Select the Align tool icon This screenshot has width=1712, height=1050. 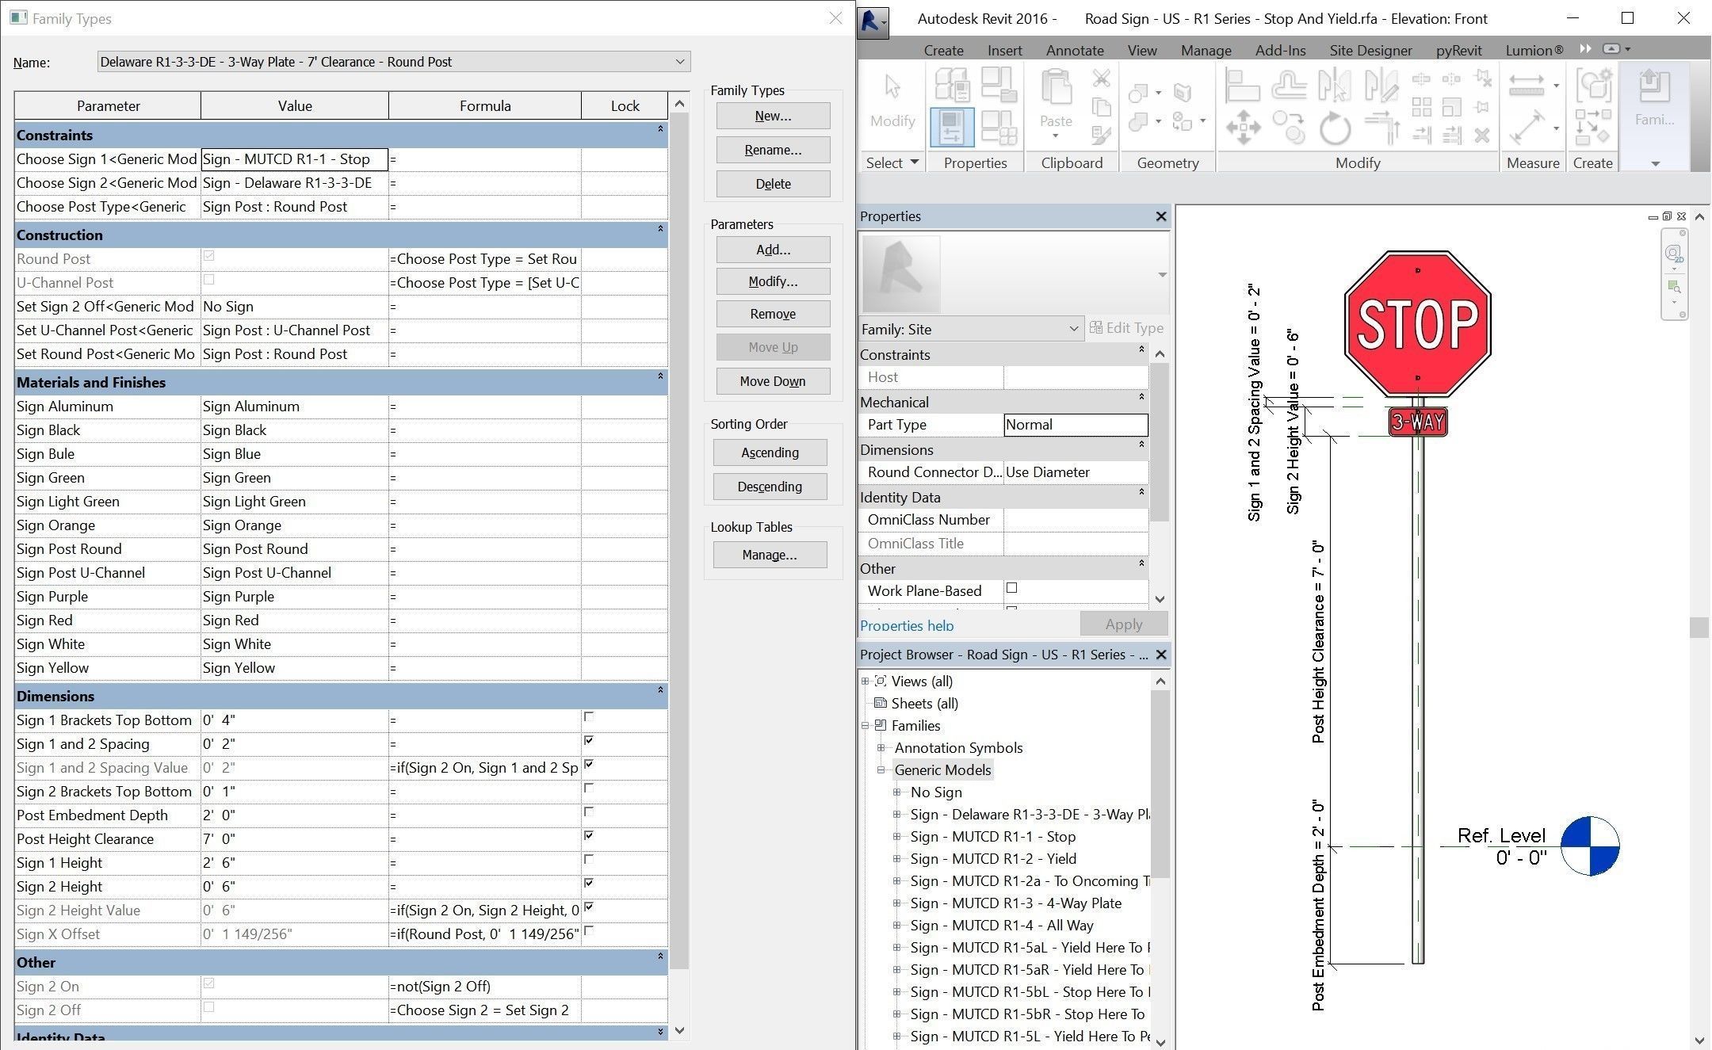1242,85
